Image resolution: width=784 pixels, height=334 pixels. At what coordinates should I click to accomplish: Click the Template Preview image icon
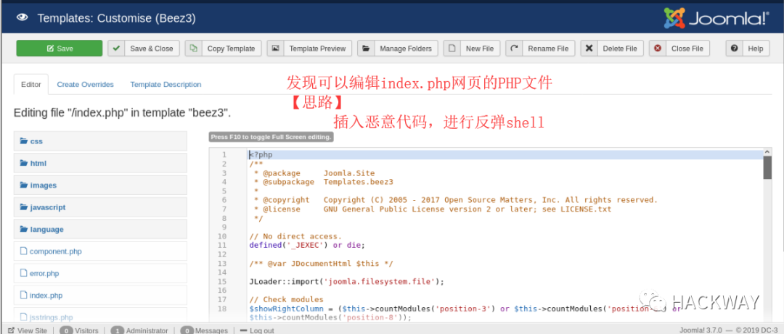[275, 49]
